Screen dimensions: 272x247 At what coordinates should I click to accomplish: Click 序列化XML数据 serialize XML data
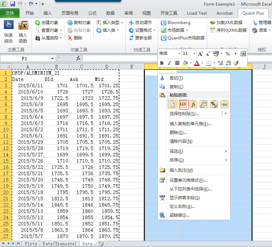pos(228,30)
